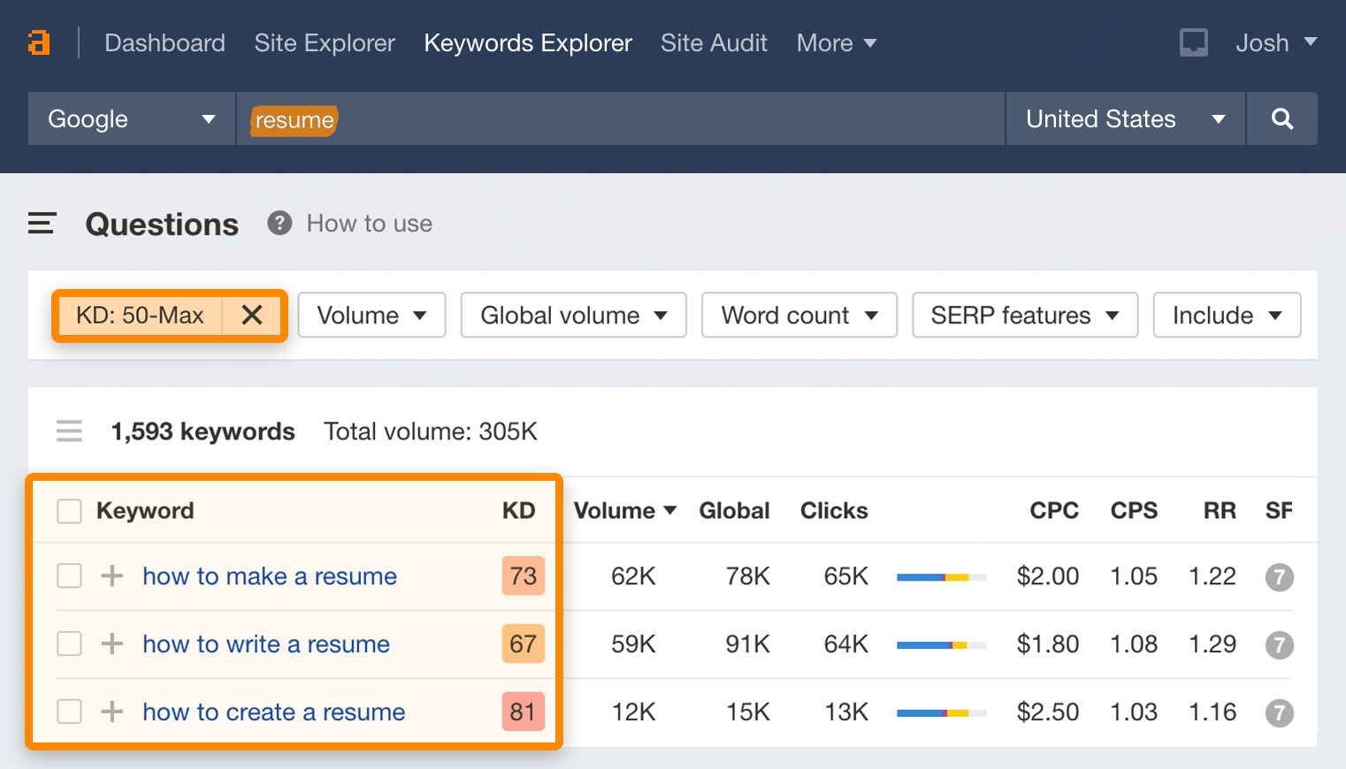This screenshot has height=769, width=1346.
Task: Open the Site Explorer tab
Action: click(x=325, y=42)
